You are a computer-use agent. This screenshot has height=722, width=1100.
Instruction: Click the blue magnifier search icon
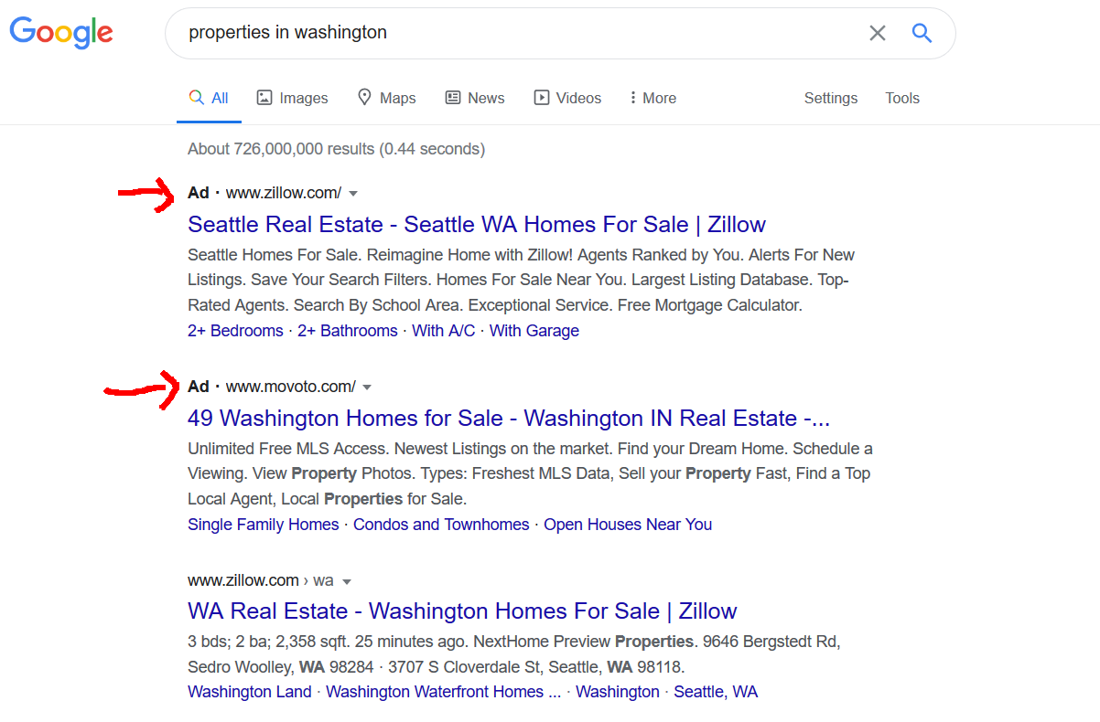coord(922,33)
